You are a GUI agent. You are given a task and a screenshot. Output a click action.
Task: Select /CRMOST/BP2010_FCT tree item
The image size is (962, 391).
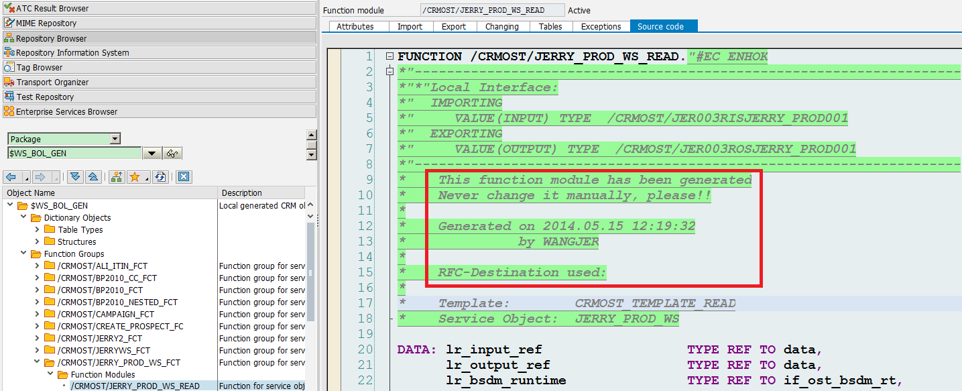100,290
